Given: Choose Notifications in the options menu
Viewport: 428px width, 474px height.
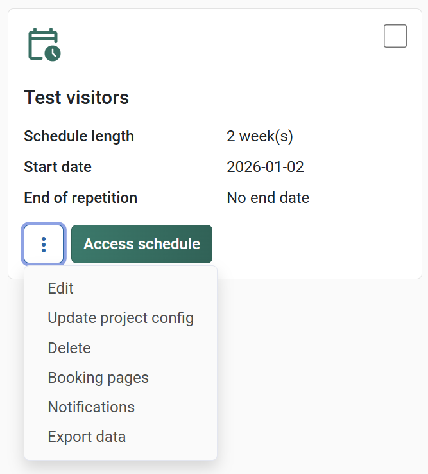Looking at the screenshot, I should pos(91,407).
